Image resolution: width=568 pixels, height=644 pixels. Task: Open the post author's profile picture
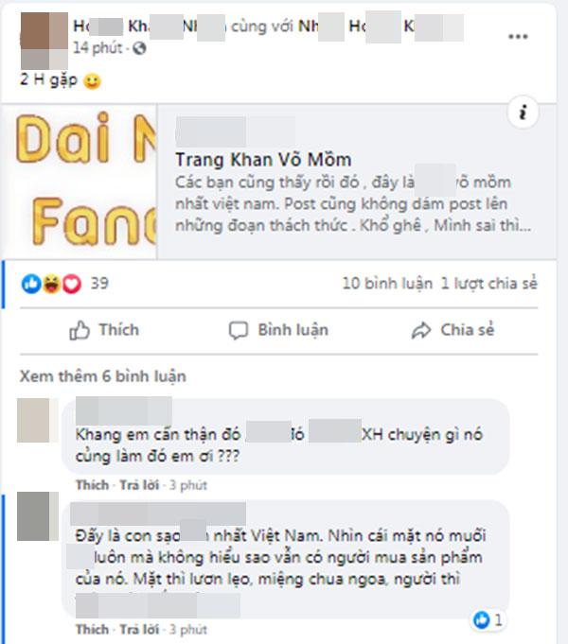point(44,41)
